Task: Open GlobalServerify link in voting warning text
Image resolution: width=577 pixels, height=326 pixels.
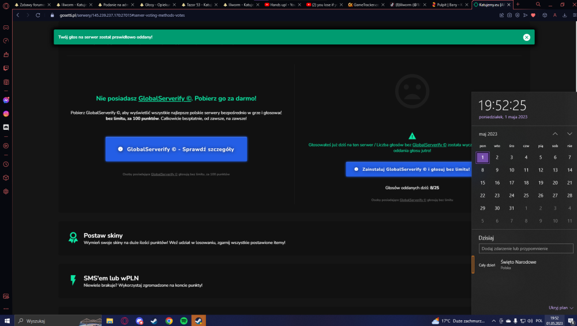Action: 429,145
